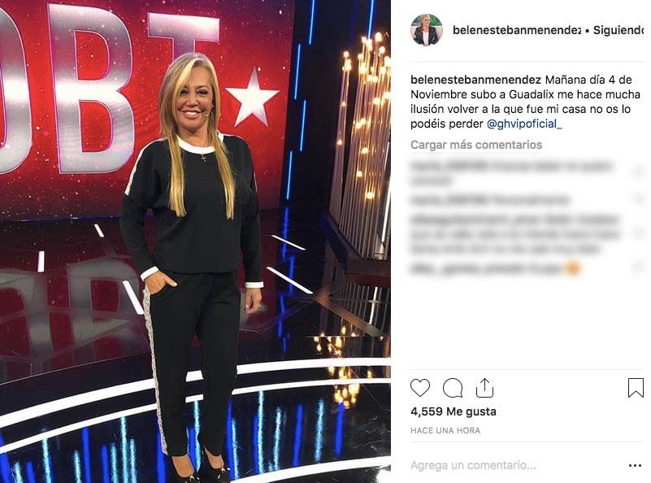Open comments via speech bubble icon

pyautogui.click(x=453, y=389)
